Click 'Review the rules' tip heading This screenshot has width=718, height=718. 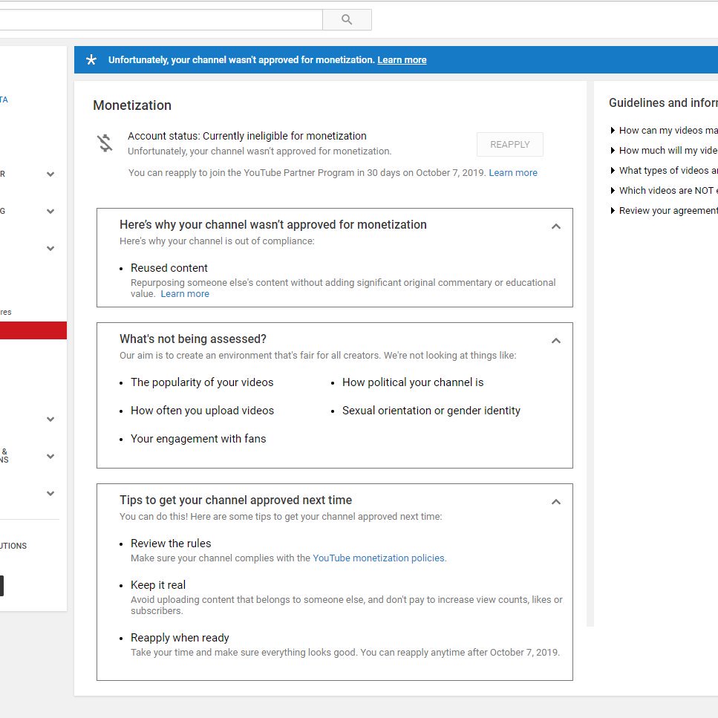[171, 544]
